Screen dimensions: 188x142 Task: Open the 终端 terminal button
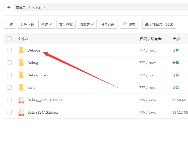[x=129, y=24]
